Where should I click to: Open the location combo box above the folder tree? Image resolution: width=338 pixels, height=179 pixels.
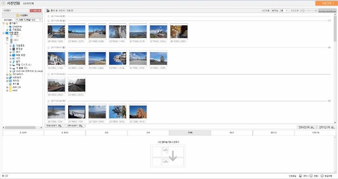point(29,20)
